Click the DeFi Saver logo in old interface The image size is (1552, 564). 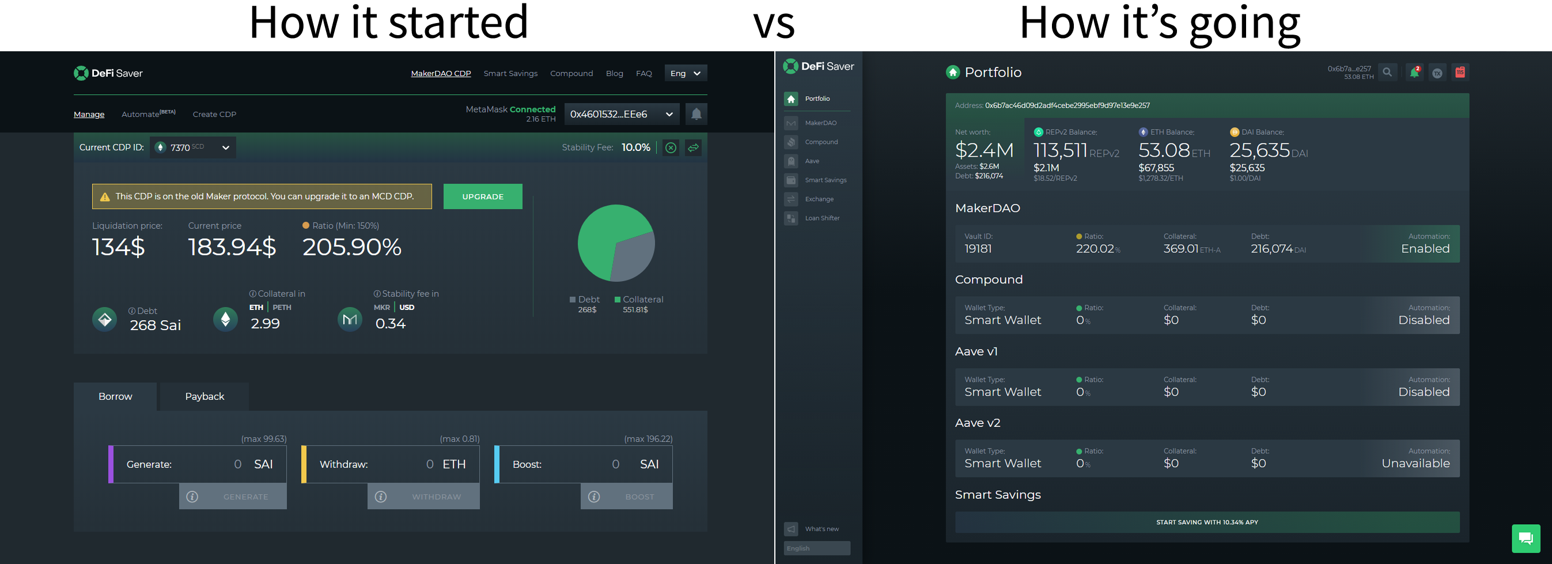[x=108, y=73]
